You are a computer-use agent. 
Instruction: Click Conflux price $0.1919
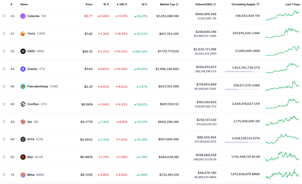[x=87, y=104]
